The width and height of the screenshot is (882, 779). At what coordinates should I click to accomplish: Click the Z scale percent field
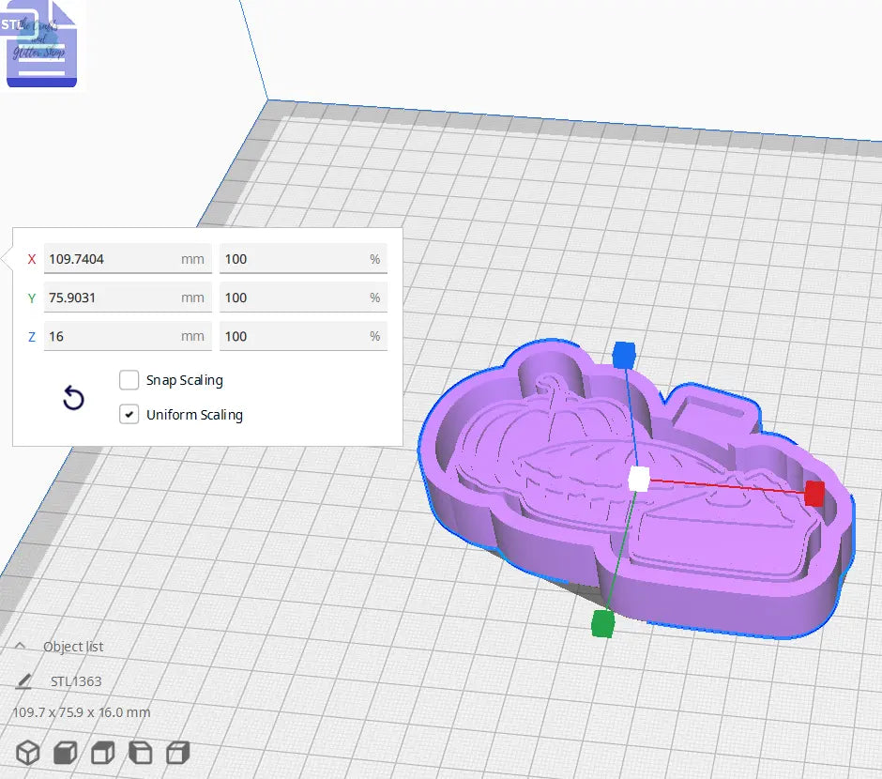(x=302, y=336)
